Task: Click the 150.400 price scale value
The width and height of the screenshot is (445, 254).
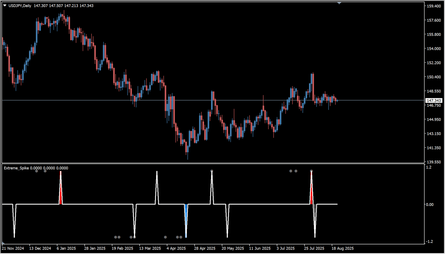Action: pyautogui.click(x=434, y=77)
